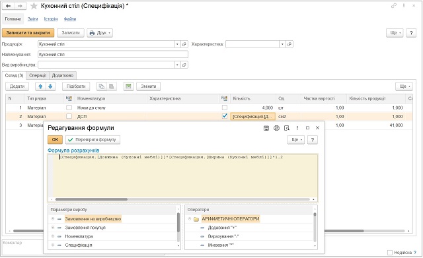Collapse АРИФМЕТИЧНІ ОПЕРАТОРИ folder
This screenshot has height=258, width=423.
coord(190,219)
